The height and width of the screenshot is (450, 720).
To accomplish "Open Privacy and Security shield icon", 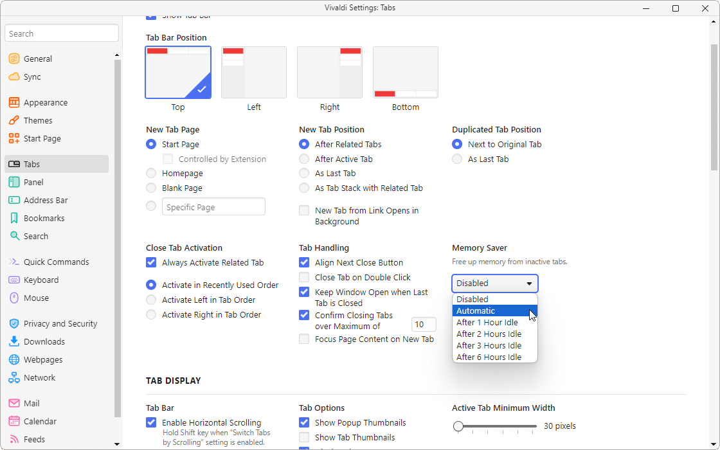I will (x=14, y=323).
